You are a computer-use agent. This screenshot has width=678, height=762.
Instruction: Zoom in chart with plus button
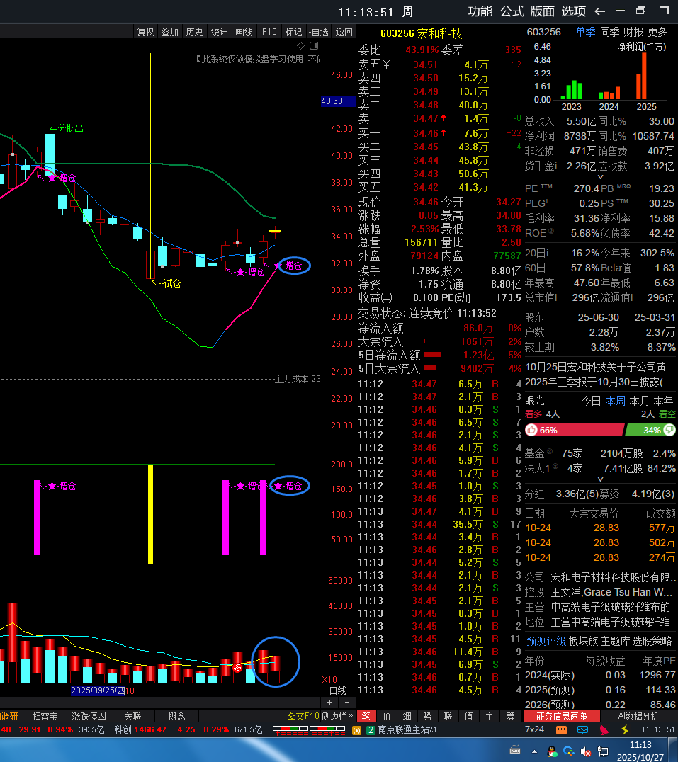point(329,702)
